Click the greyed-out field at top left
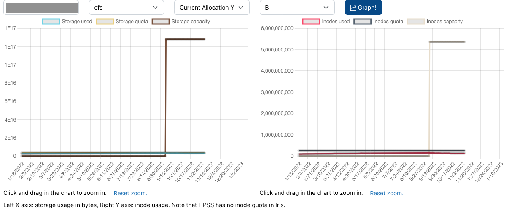The height and width of the screenshot is (208, 509). [x=42, y=8]
